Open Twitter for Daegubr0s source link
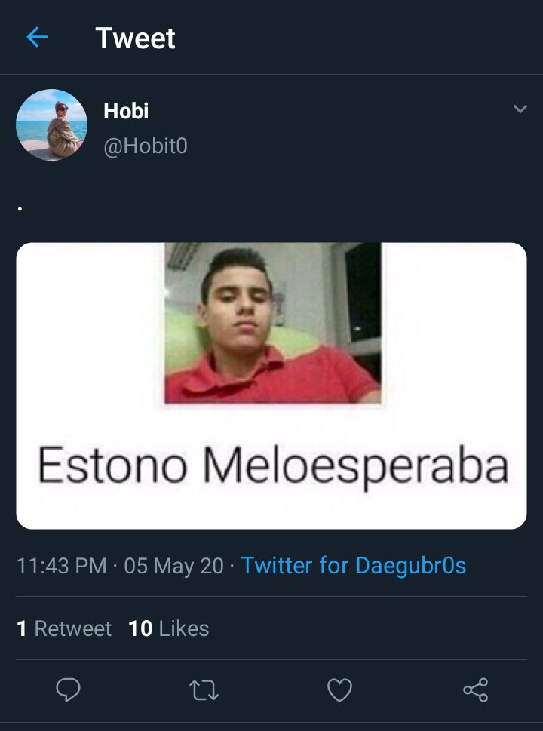Screen dimensions: 543x731 click(353, 566)
